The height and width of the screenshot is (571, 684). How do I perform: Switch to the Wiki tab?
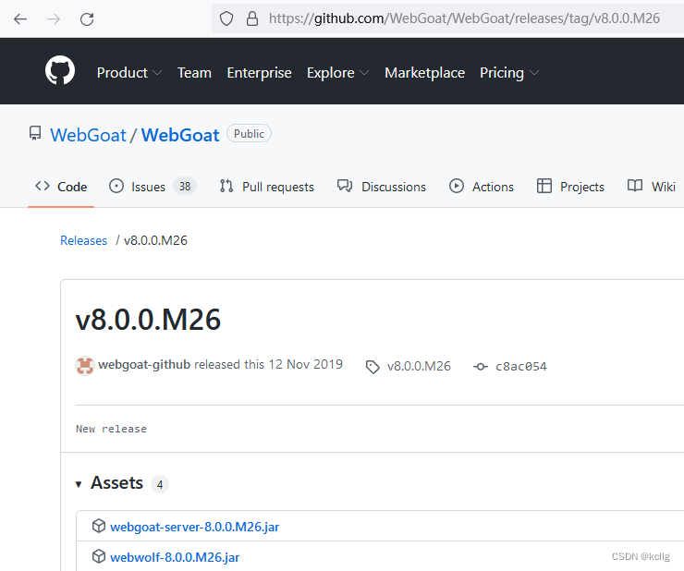pyautogui.click(x=652, y=187)
